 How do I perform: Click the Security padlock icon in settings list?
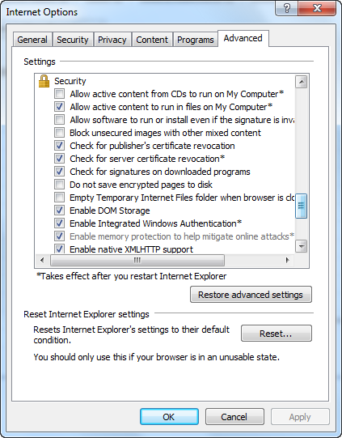pyautogui.click(x=44, y=81)
